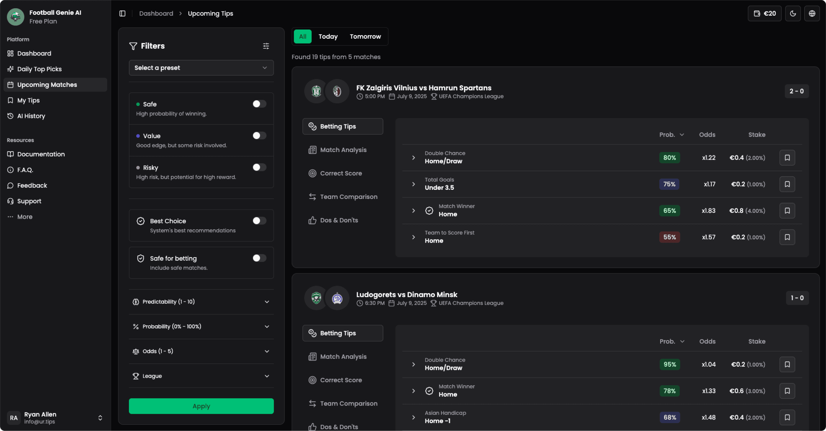Viewport: 826px width, 431px height.
Task: Enable the Safe filter toggle
Action: [x=259, y=104]
